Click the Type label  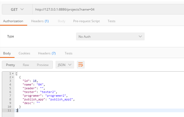[x=11, y=36]
